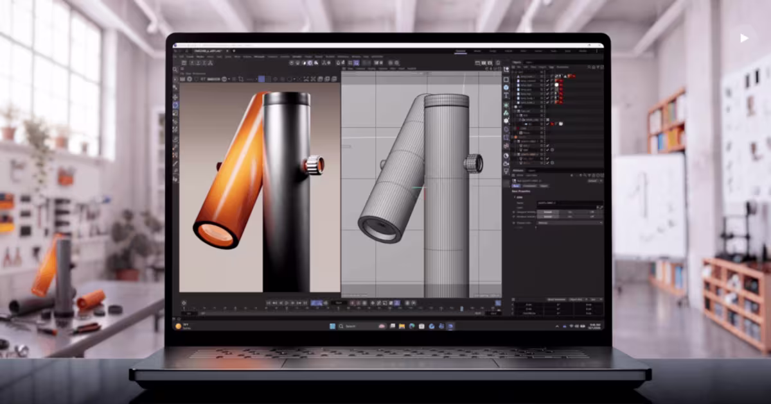Jump to animation end using the last playback button

click(x=305, y=303)
